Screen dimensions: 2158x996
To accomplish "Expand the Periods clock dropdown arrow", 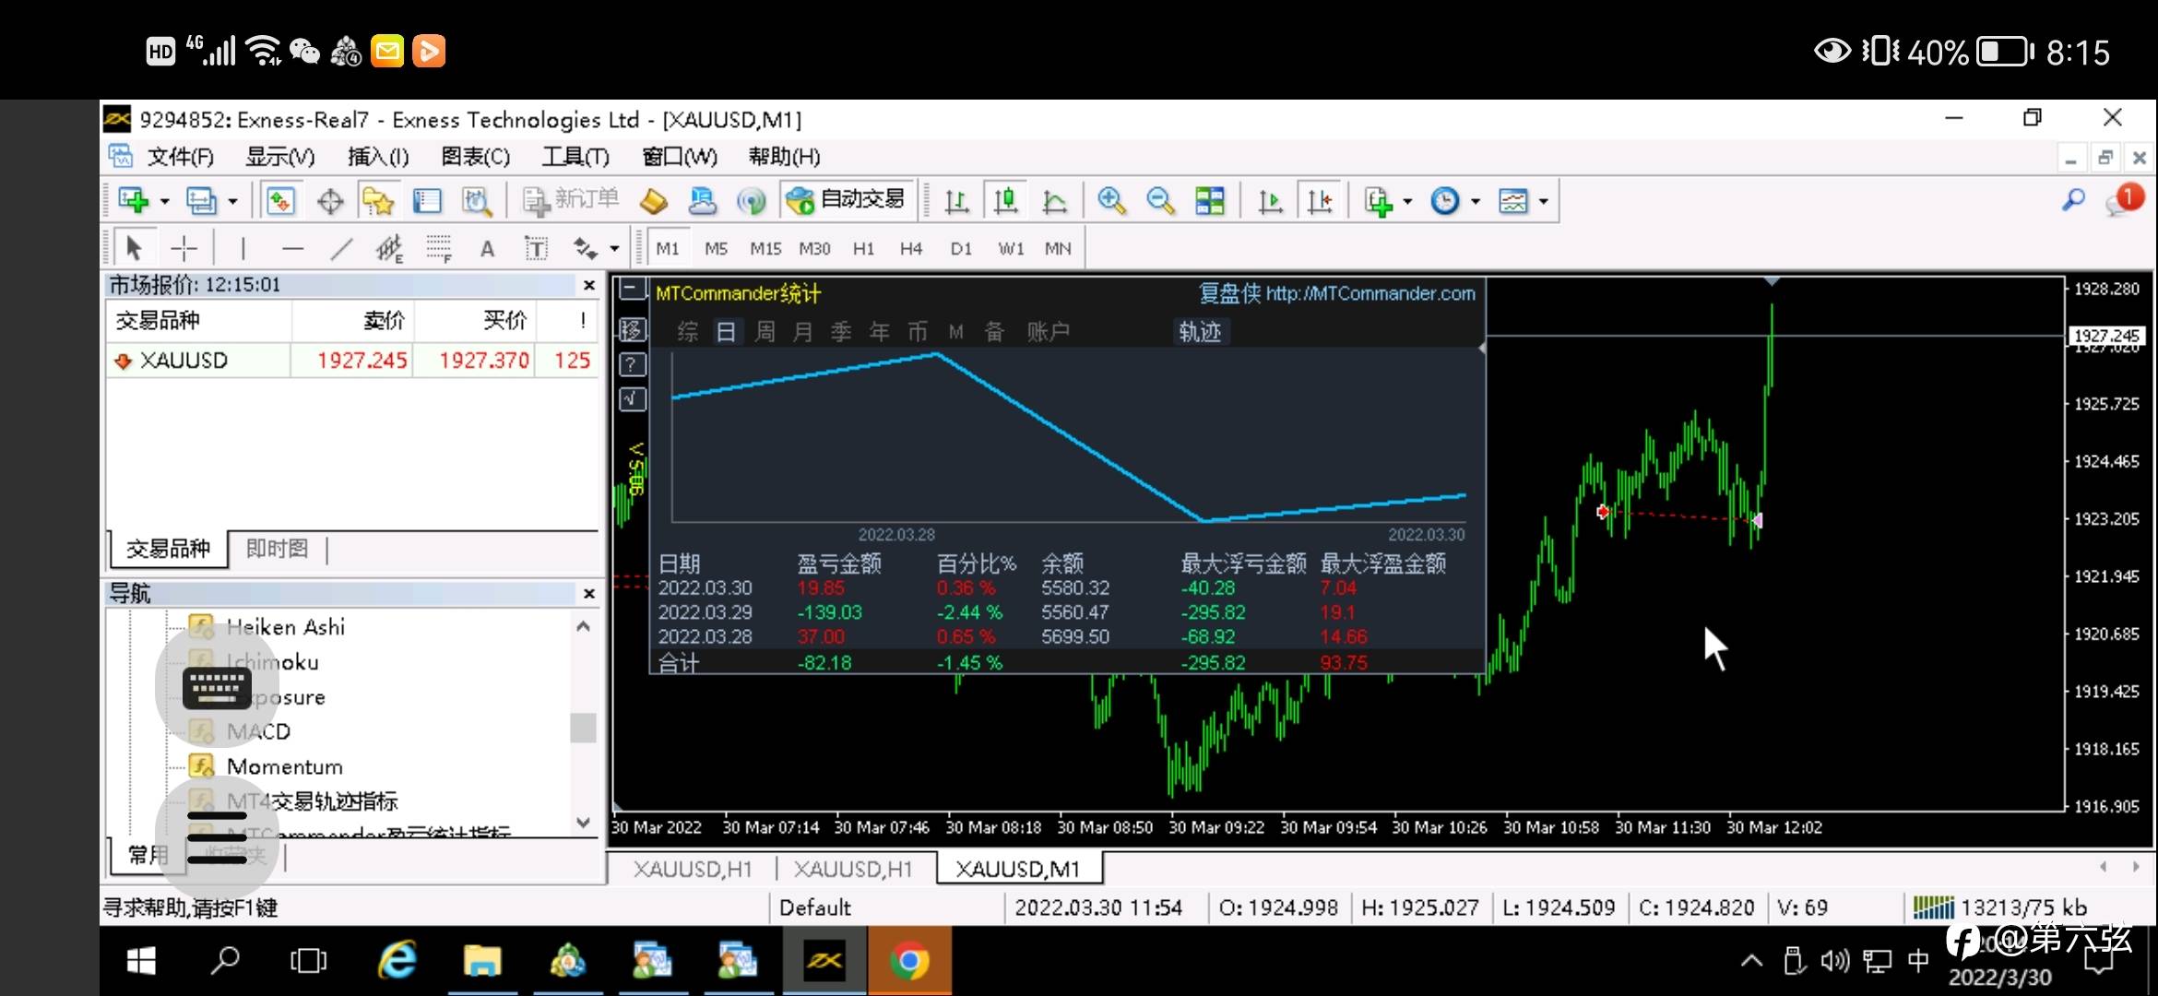I will click(1476, 200).
